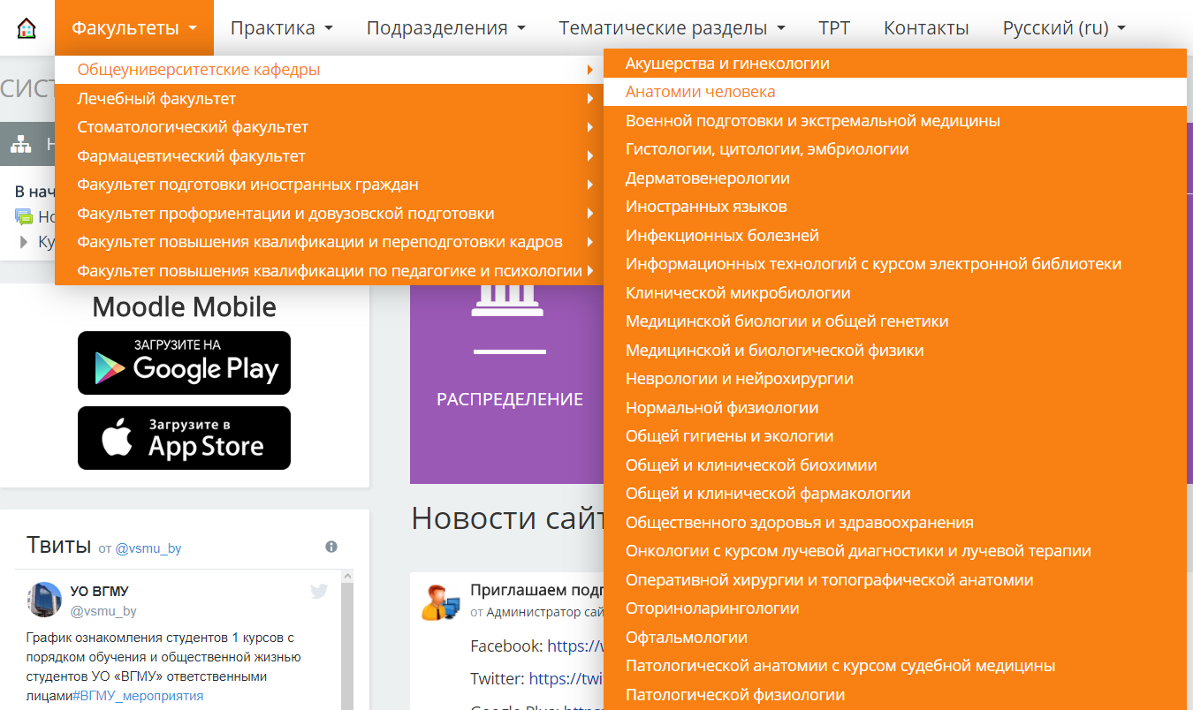Click the Twitter bird icon in tweet

[319, 592]
